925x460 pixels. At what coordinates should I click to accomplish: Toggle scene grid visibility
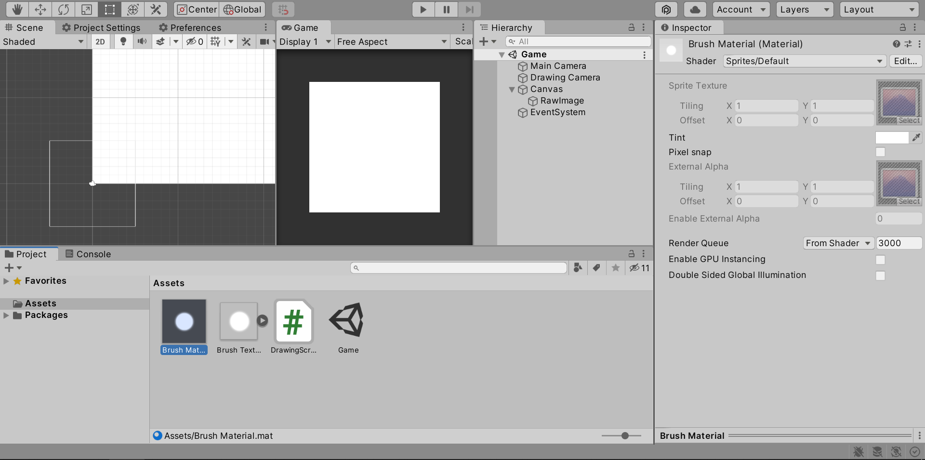click(x=215, y=42)
